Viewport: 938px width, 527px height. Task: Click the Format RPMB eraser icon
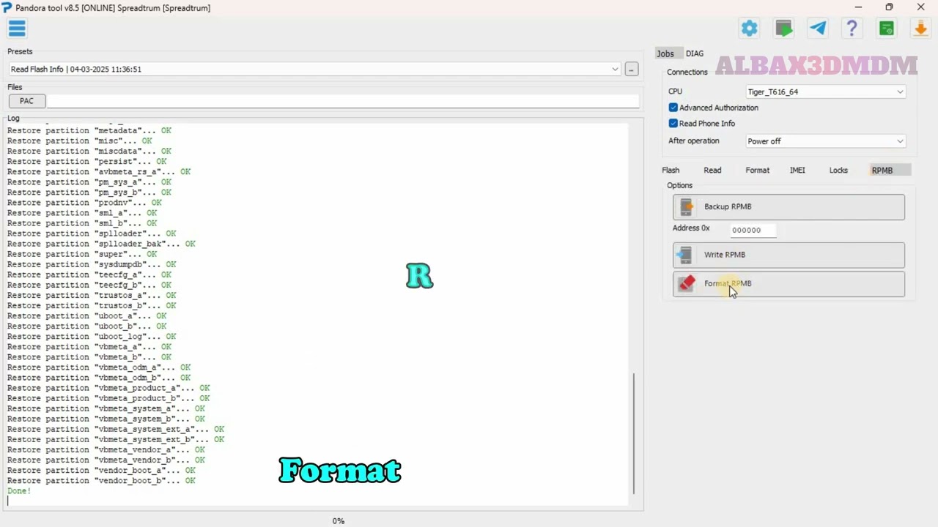687,283
